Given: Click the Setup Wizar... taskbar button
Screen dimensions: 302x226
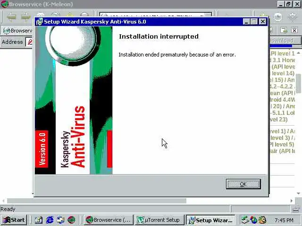Looking at the screenshot, I should point(211,220).
